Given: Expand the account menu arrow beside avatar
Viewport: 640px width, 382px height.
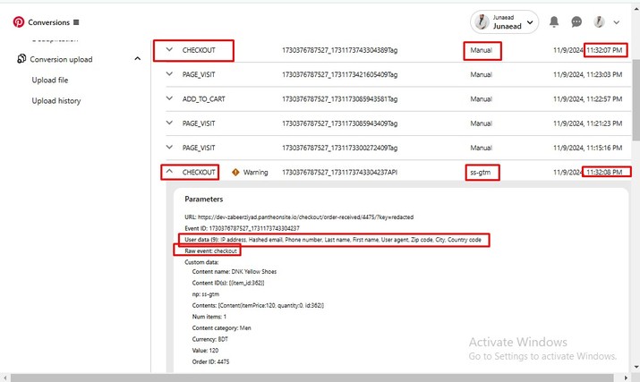Looking at the screenshot, I should click(617, 22).
